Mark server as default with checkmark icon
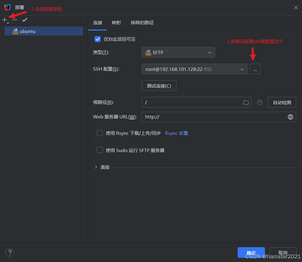 25,20
